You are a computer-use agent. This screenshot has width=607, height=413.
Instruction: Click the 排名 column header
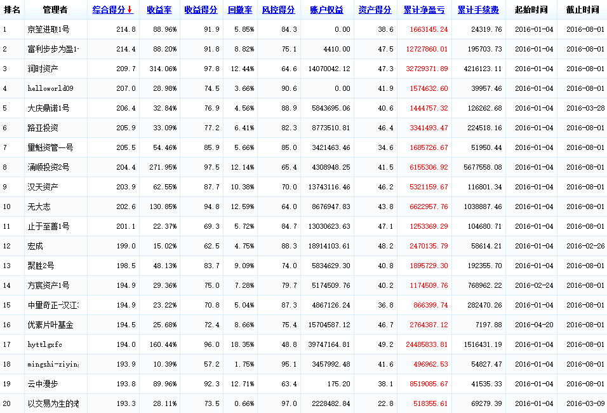coord(11,10)
